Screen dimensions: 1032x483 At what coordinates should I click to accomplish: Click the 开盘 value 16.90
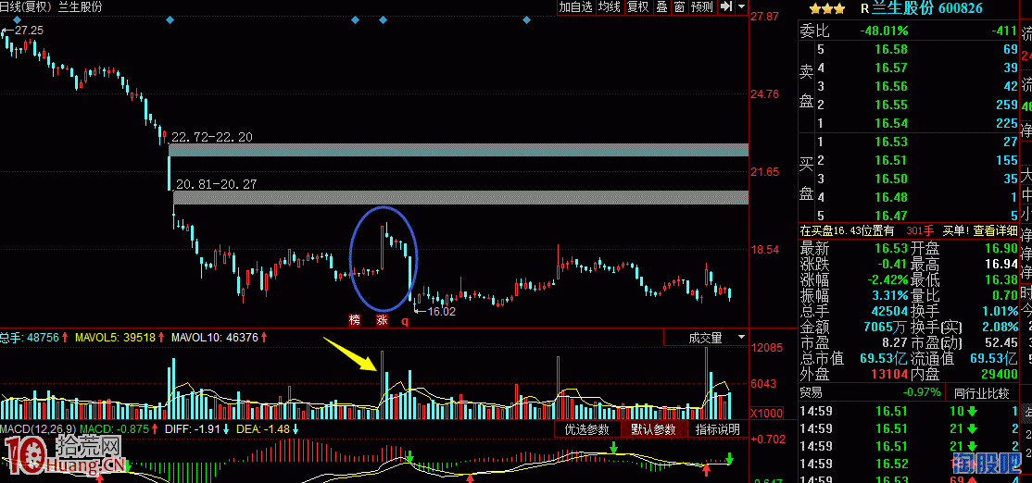pos(1001,249)
